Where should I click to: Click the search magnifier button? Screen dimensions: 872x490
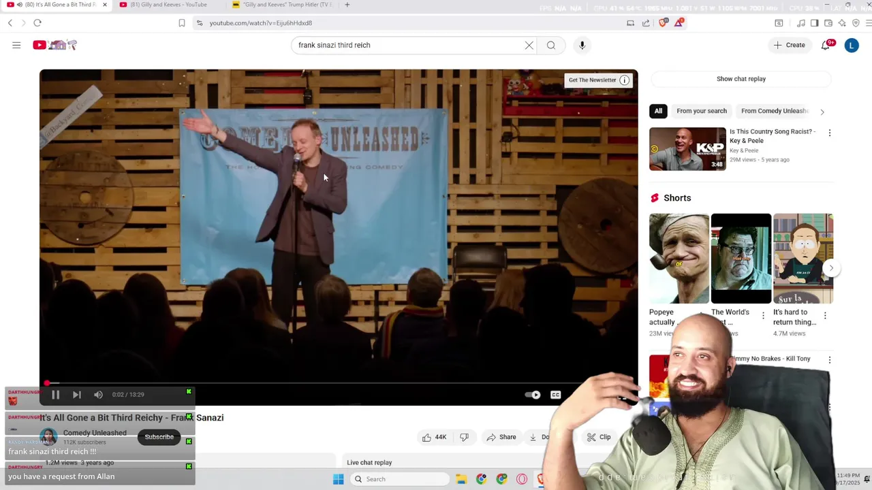click(x=551, y=45)
